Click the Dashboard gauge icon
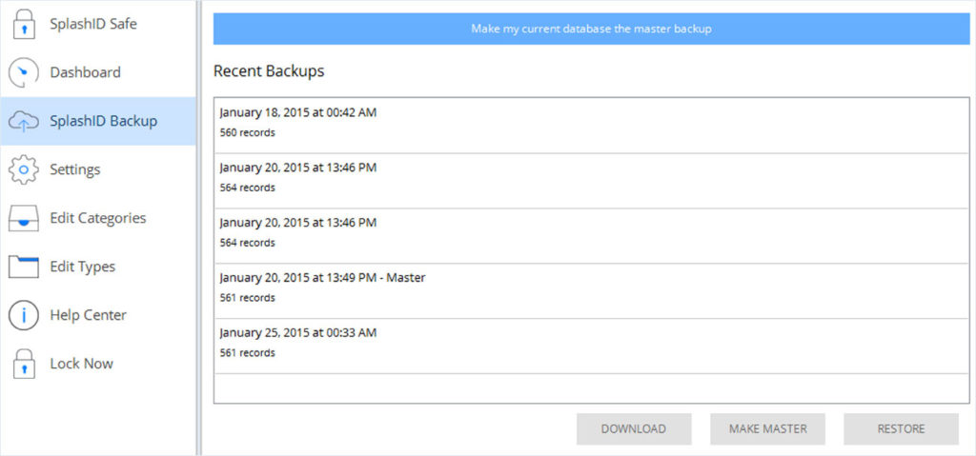This screenshot has height=456, width=976. tap(24, 73)
